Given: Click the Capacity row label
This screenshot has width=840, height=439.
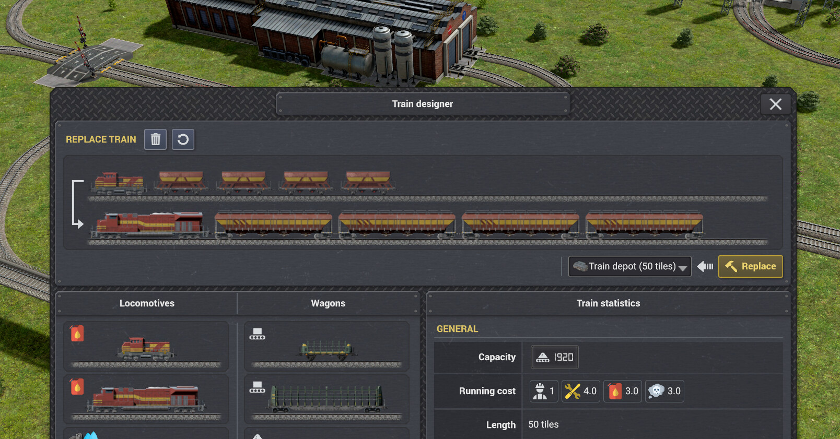Looking at the screenshot, I should 497,357.
